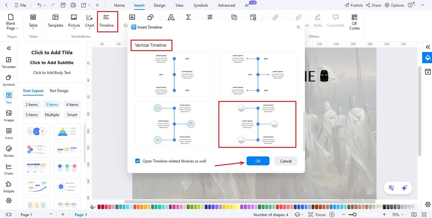Switch to the View tab
Screen dimensions: 432x218
click(179, 5)
